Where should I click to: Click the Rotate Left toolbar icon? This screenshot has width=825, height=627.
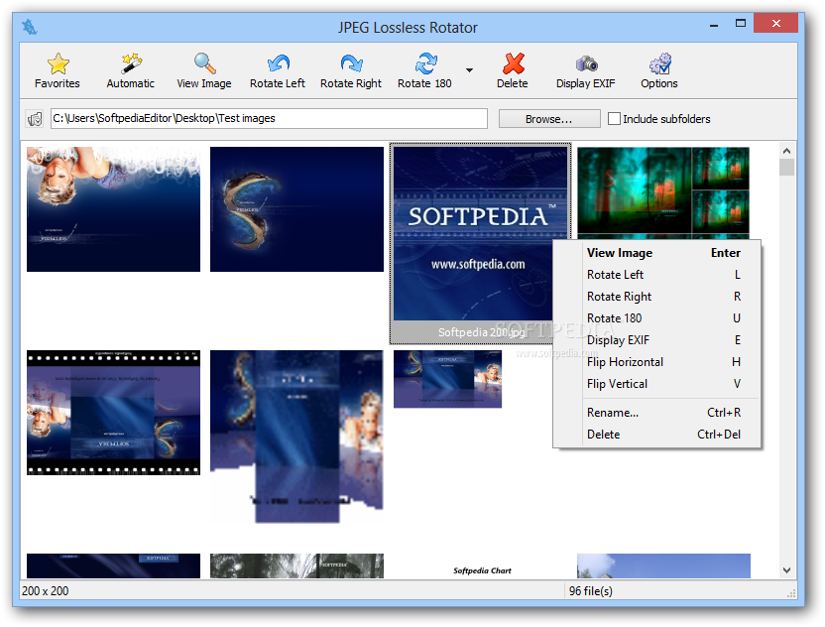click(x=278, y=63)
